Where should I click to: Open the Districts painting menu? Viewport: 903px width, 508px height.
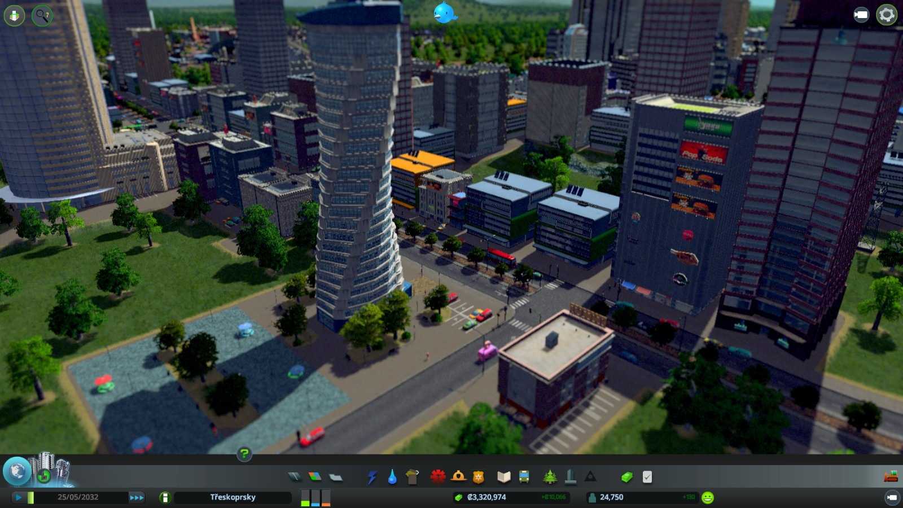[336, 478]
